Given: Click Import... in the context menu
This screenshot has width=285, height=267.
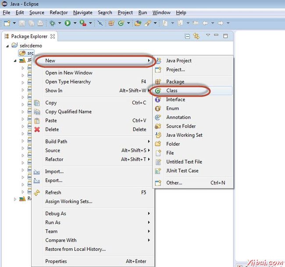Looking at the screenshot, I should [93, 171].
